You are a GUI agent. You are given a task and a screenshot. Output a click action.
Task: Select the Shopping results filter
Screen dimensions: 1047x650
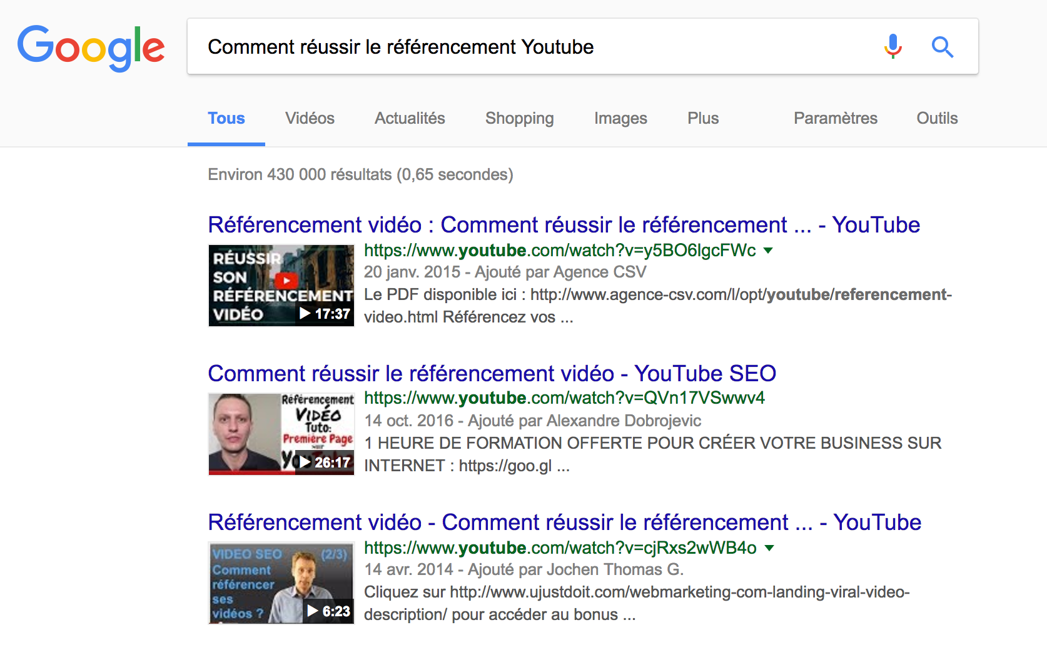[x=519, y=118]
